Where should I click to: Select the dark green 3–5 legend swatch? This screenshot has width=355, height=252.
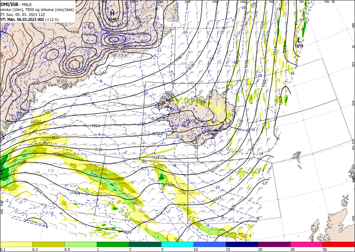(145, 244)
